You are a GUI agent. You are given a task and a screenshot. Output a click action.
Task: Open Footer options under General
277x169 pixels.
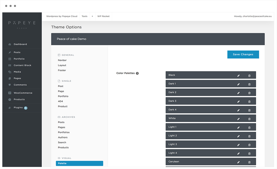(62, 70)
